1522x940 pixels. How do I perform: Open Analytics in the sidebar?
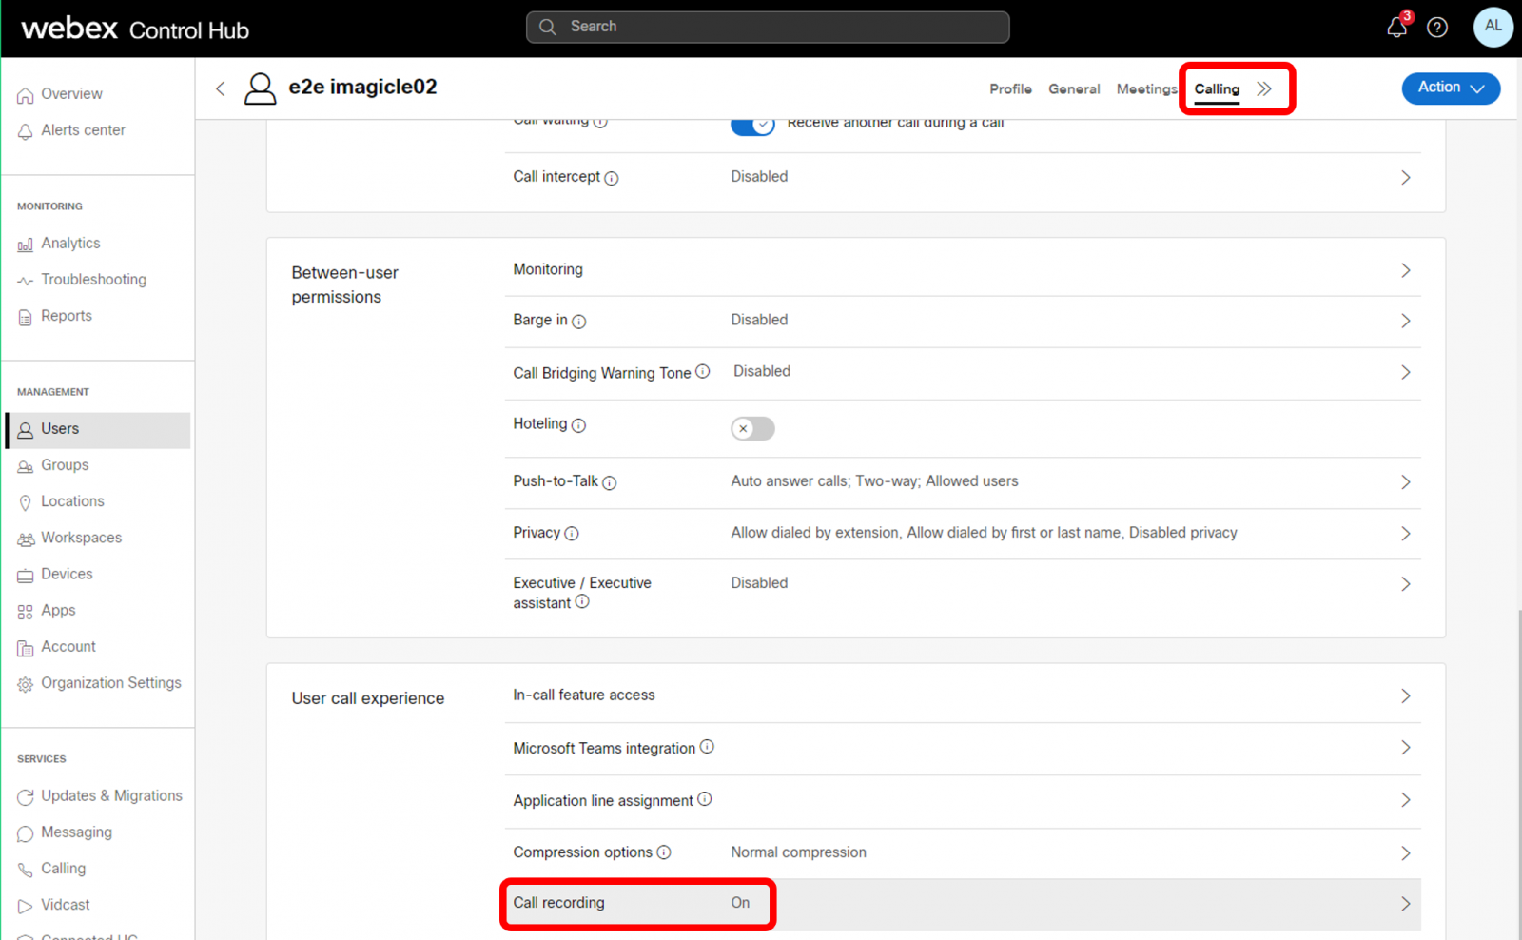click(x=70, y=244)
